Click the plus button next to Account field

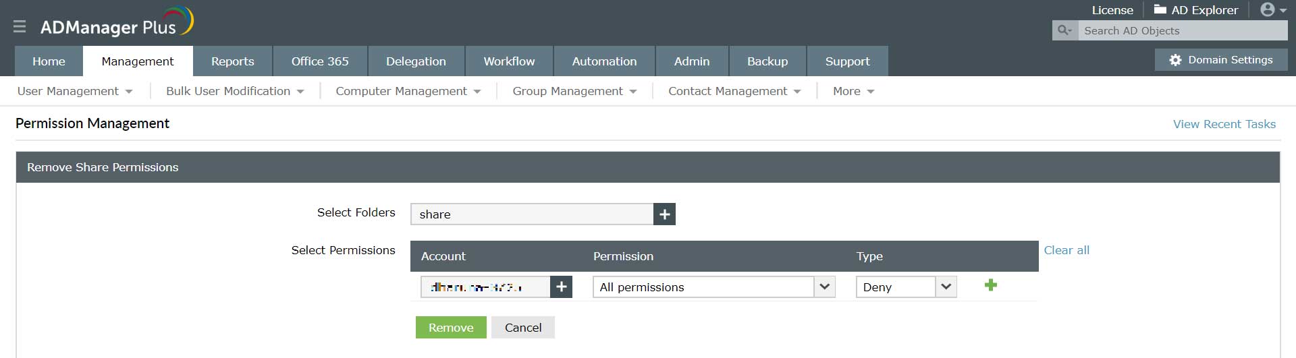[x=561, y=287]
